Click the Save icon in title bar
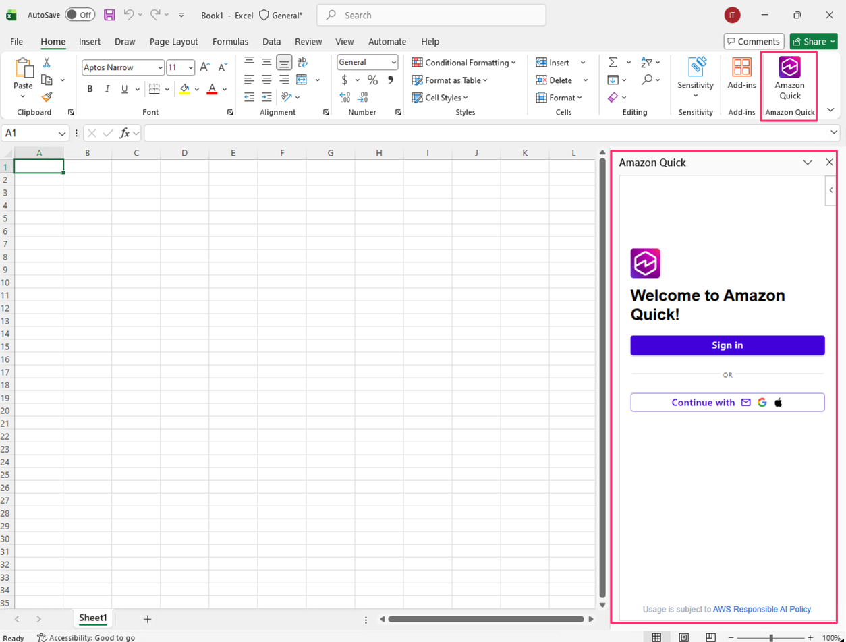This screenshot has height=642, width=846. 109,15
